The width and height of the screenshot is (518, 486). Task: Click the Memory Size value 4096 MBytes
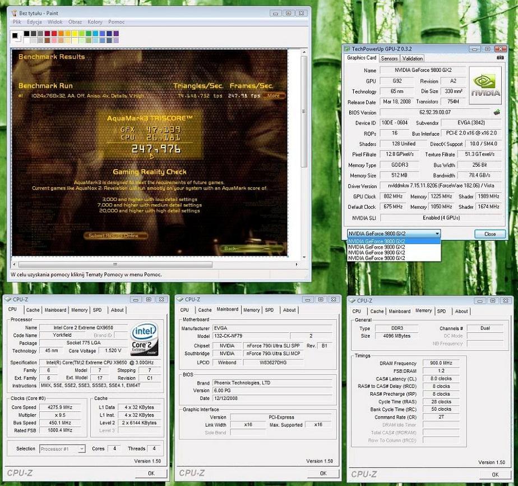(x=397, y=336)
